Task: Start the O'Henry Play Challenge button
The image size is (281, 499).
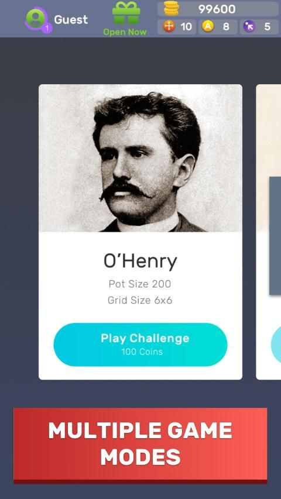Action: pyautogui.click(x=140, y=345)
